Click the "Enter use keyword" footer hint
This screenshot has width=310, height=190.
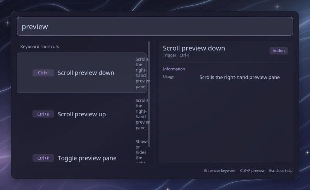point(220,171)
